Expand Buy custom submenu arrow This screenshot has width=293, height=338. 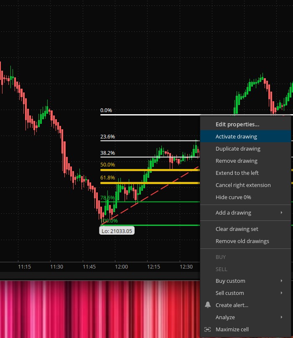point(282,281)
